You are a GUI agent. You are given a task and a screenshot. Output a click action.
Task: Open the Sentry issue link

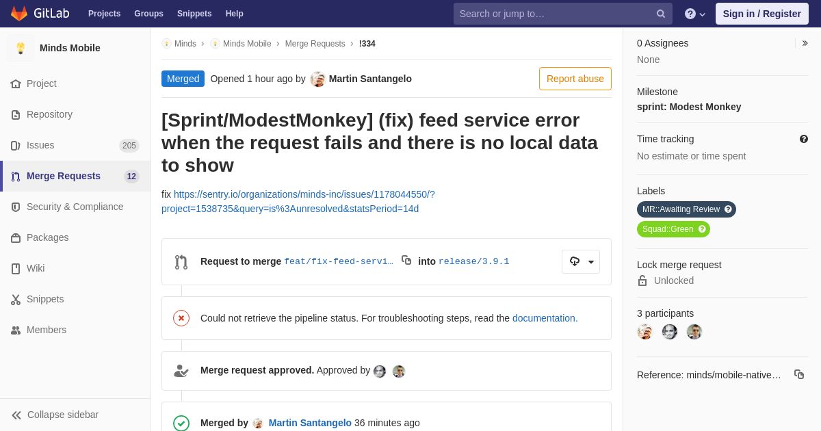coord(298,201)
